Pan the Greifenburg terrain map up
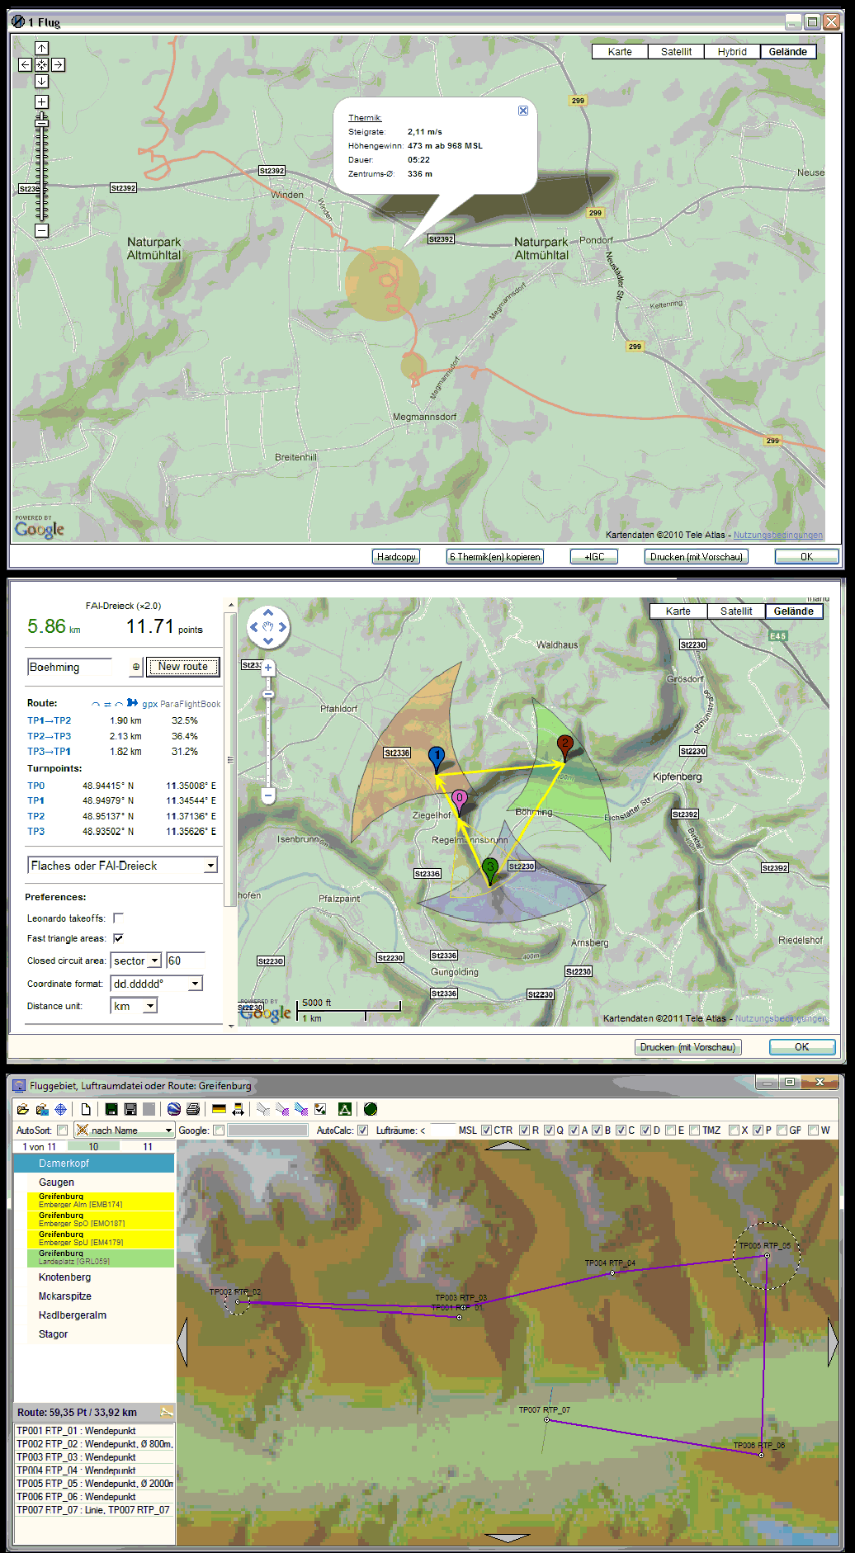 (x=508, y=1145)
